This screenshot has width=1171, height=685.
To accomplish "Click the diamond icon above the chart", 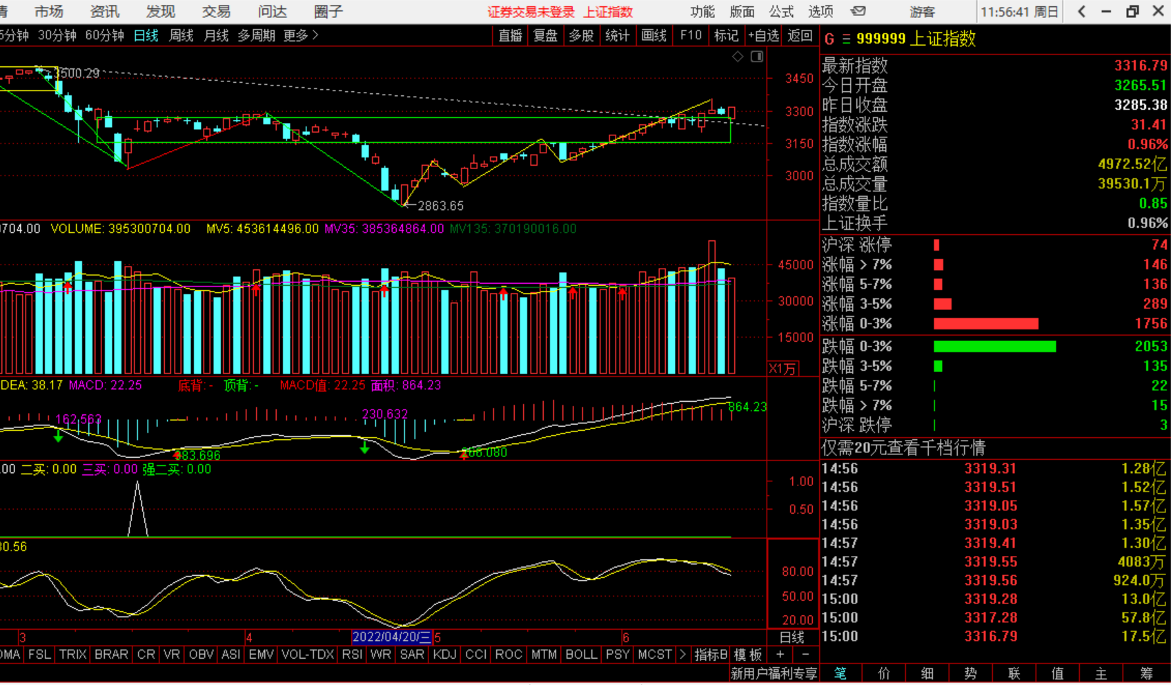I will tap(738, 57).
